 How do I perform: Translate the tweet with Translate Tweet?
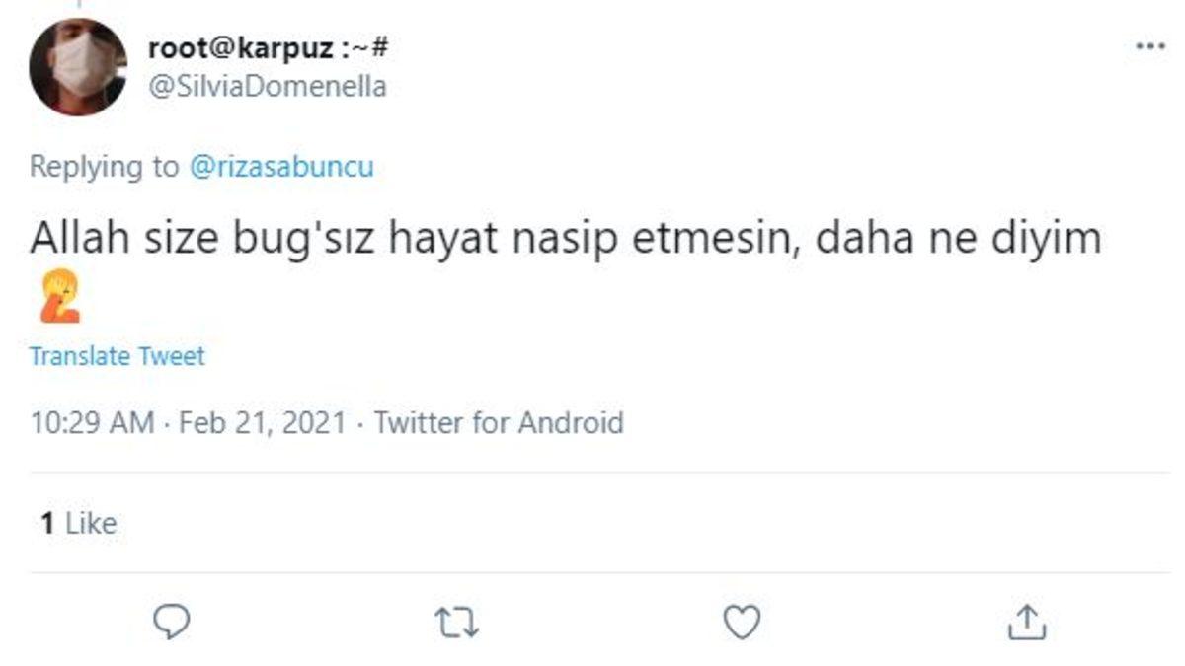coord(116,357)
